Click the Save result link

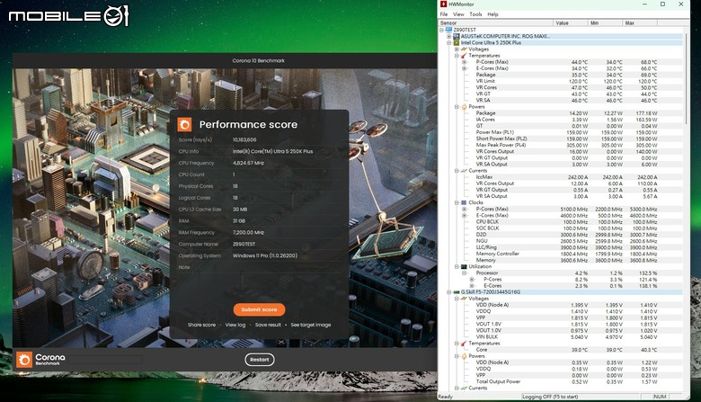tap(268, 325)
